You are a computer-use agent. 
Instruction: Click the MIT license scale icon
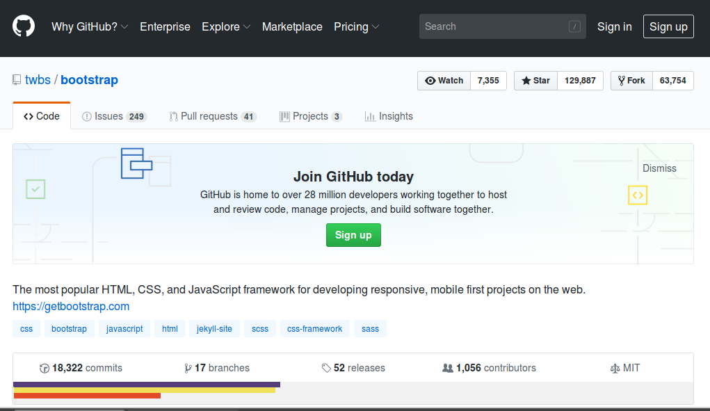pos(614,369)
